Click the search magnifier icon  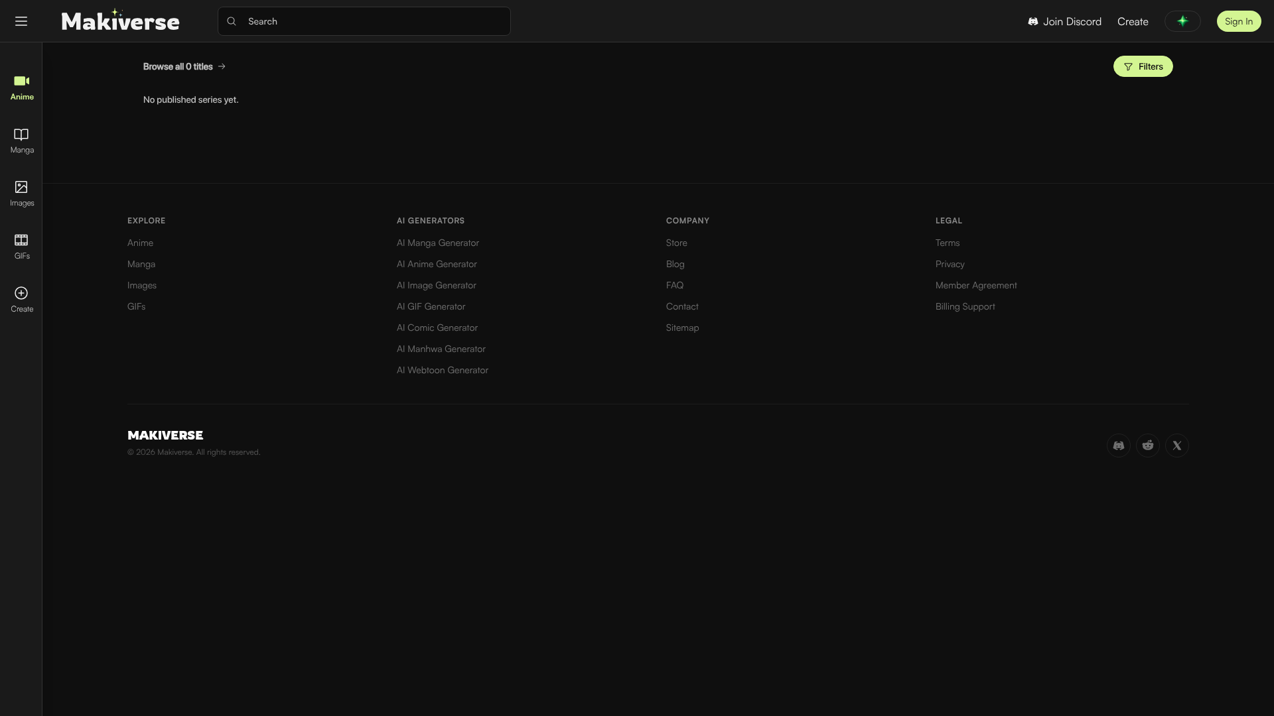tap(232, 21)
